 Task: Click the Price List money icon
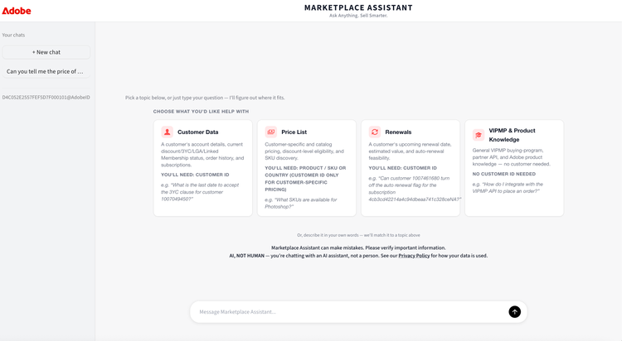271,132
